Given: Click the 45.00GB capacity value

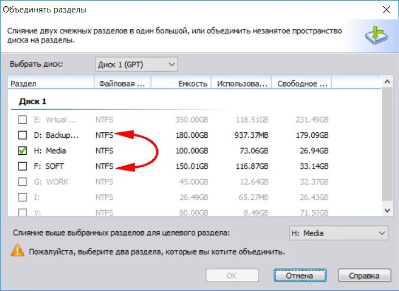Looking at the screenshot, I should (x=194, y=182).
